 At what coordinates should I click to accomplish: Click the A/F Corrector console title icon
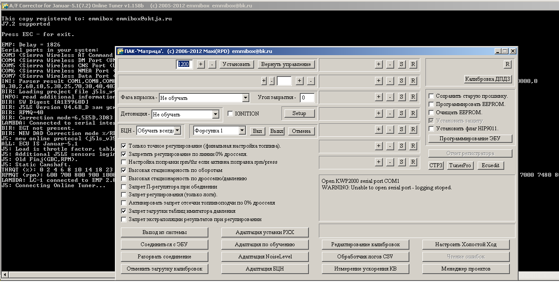pyautogui.click(x=4, y=6)
